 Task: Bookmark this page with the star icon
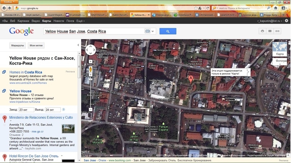click(x=196, y=8)
